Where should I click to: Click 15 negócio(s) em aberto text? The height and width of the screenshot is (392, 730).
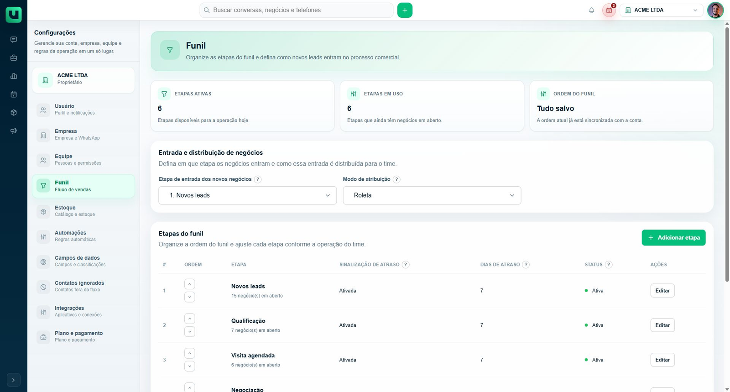[x=257, y=296]
